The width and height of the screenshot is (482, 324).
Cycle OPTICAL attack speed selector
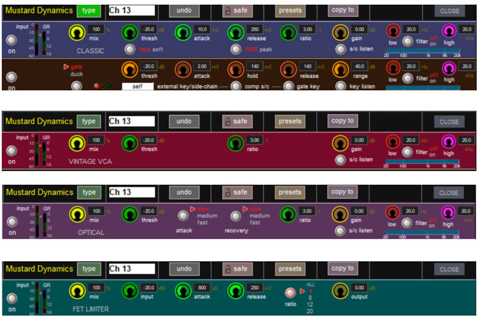tap(183, 216)
